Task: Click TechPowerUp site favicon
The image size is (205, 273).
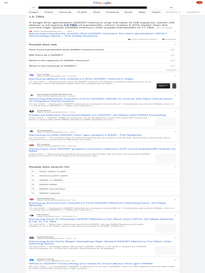Action: 31,199
